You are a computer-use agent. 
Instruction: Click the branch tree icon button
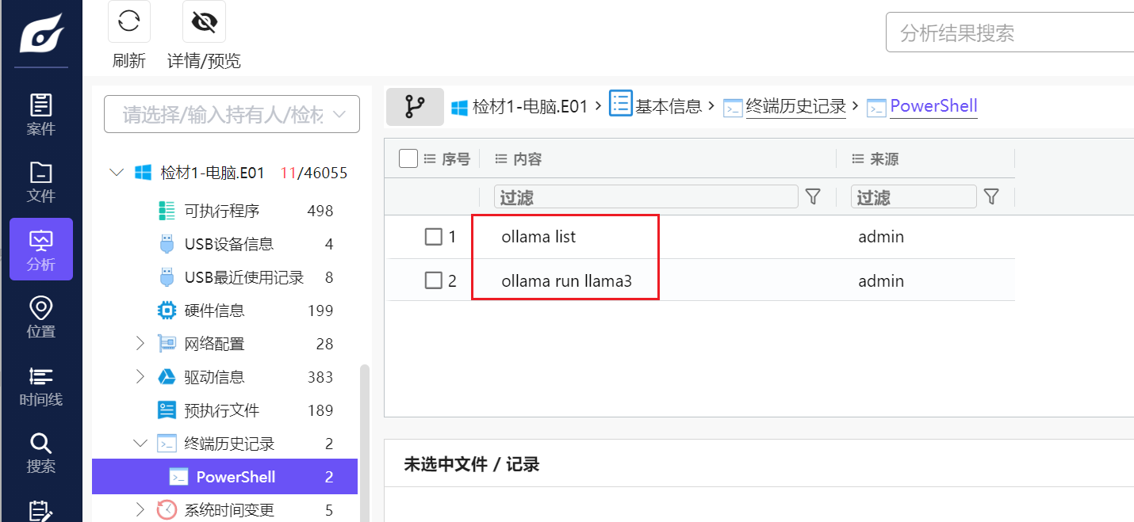tap(415, 106)
